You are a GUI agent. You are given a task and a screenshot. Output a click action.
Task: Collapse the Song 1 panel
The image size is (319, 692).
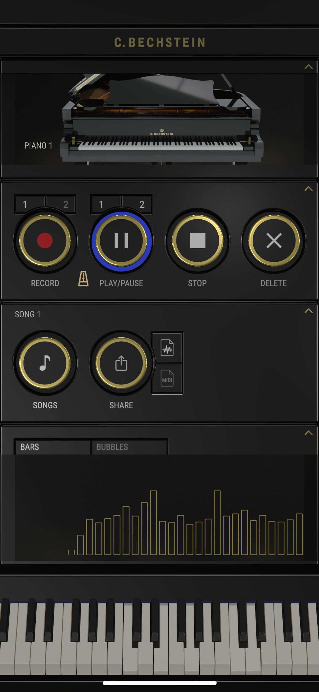coord(309,311)
